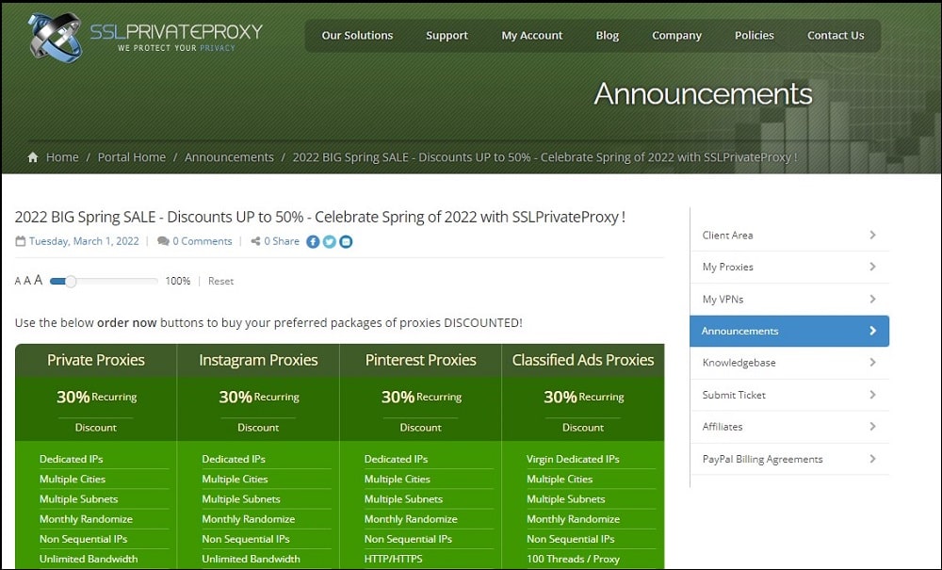Open the 0 Comments link
942x570 pixels.
203,241
